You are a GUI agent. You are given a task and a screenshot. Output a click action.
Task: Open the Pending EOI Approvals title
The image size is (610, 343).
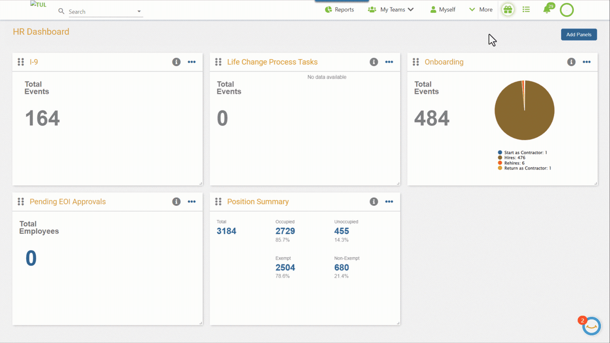(68, 202)
